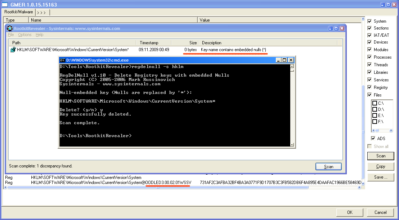Open the File menu in RootkitRevealer
This screenshot has height=220, width=399.
click(11, 35)
